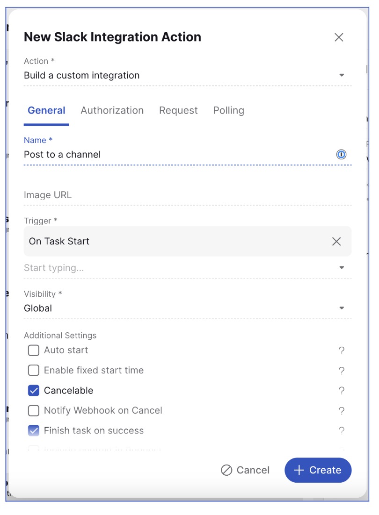Check Enable fixed start time
Viewport: 379px width, 515px height.
[x=34, y=371]
